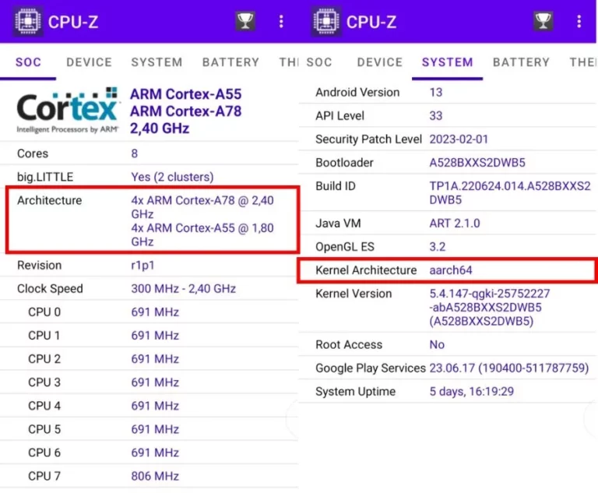Open the trophy icon in right CPU-Z screen
598x493 pixels.
click(x=543, y=21)
